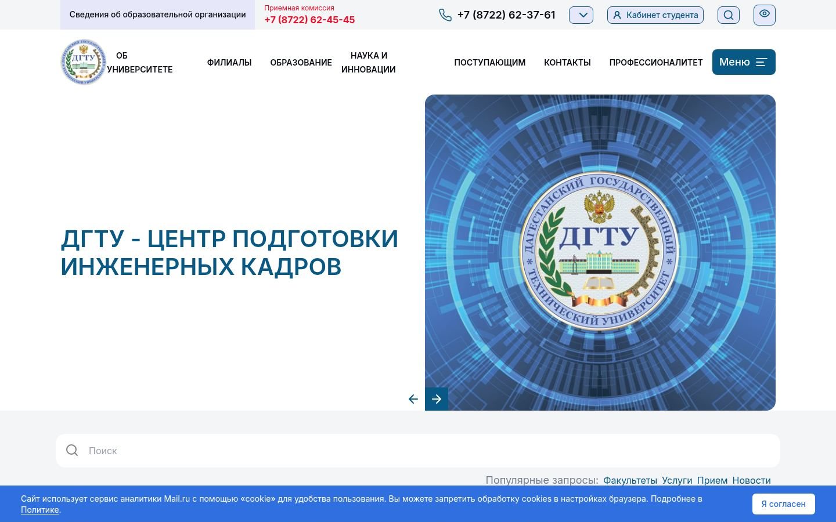This screenshot has height=522, width=836.
Task: Open Филиалы menu item
Action: pos(229,63)
